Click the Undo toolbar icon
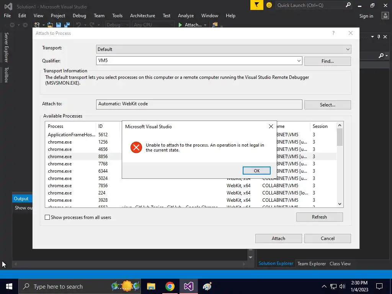 point(78,25)
